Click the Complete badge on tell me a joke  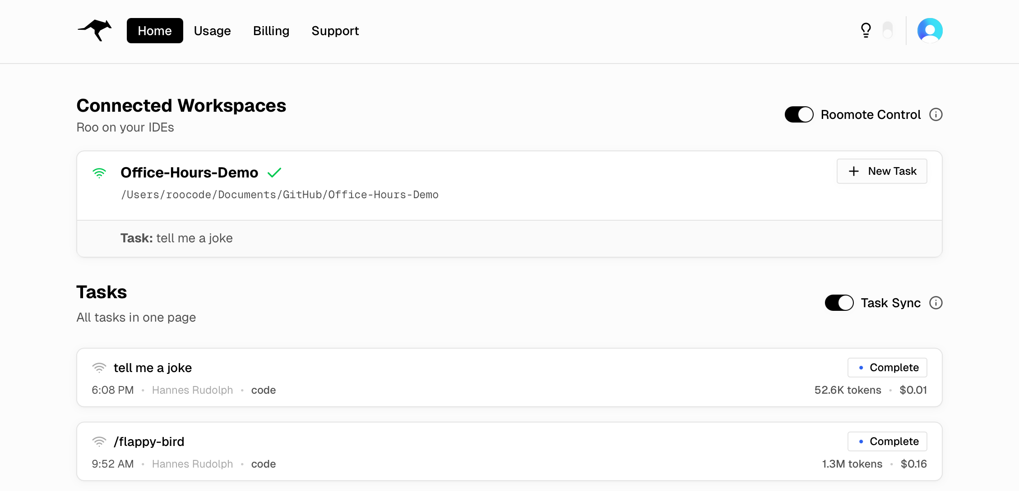[887, 368]
